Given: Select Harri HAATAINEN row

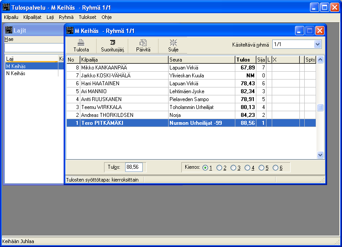Looking at the screenshot, I should tap(191, 83).
